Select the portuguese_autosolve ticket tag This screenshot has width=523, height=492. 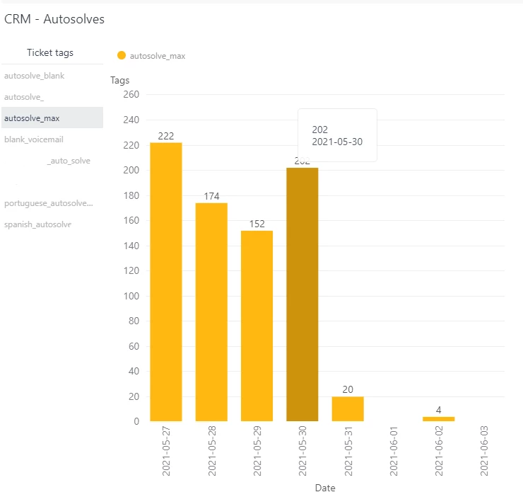49,203
